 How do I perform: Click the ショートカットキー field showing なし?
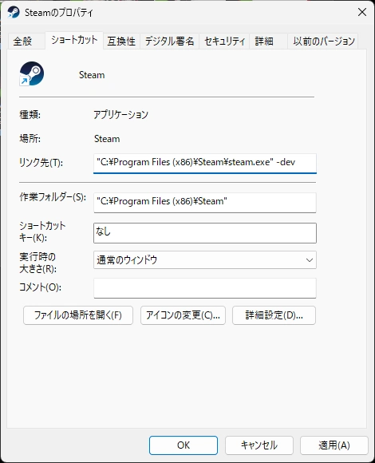pos(205,233)
